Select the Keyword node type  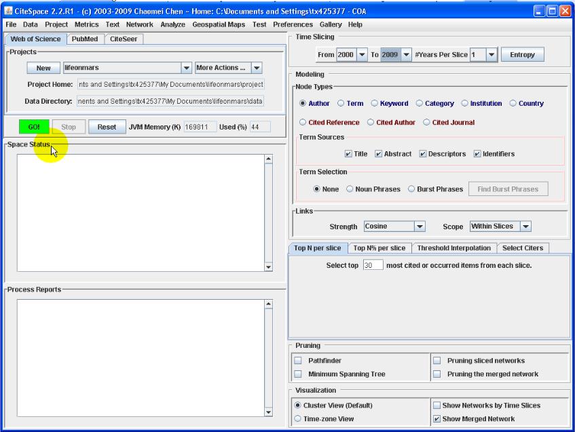tap(375, 103)
